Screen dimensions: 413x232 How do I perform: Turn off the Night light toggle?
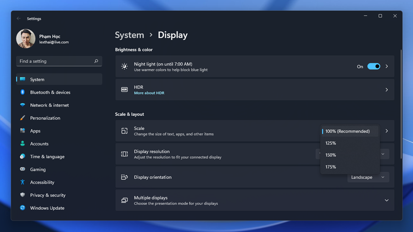point(374,66)
